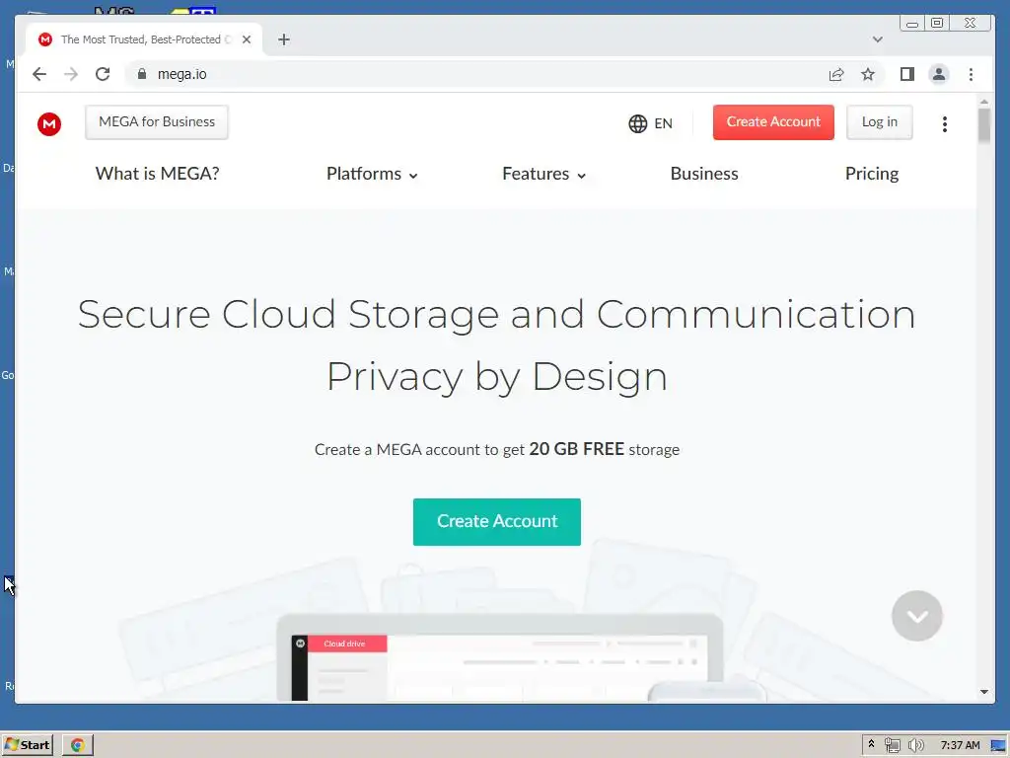This screenshot has width=1010, height=758.
Task: Click MEGA for Business button
Action: pyautogui.click(x=157, y=121)
